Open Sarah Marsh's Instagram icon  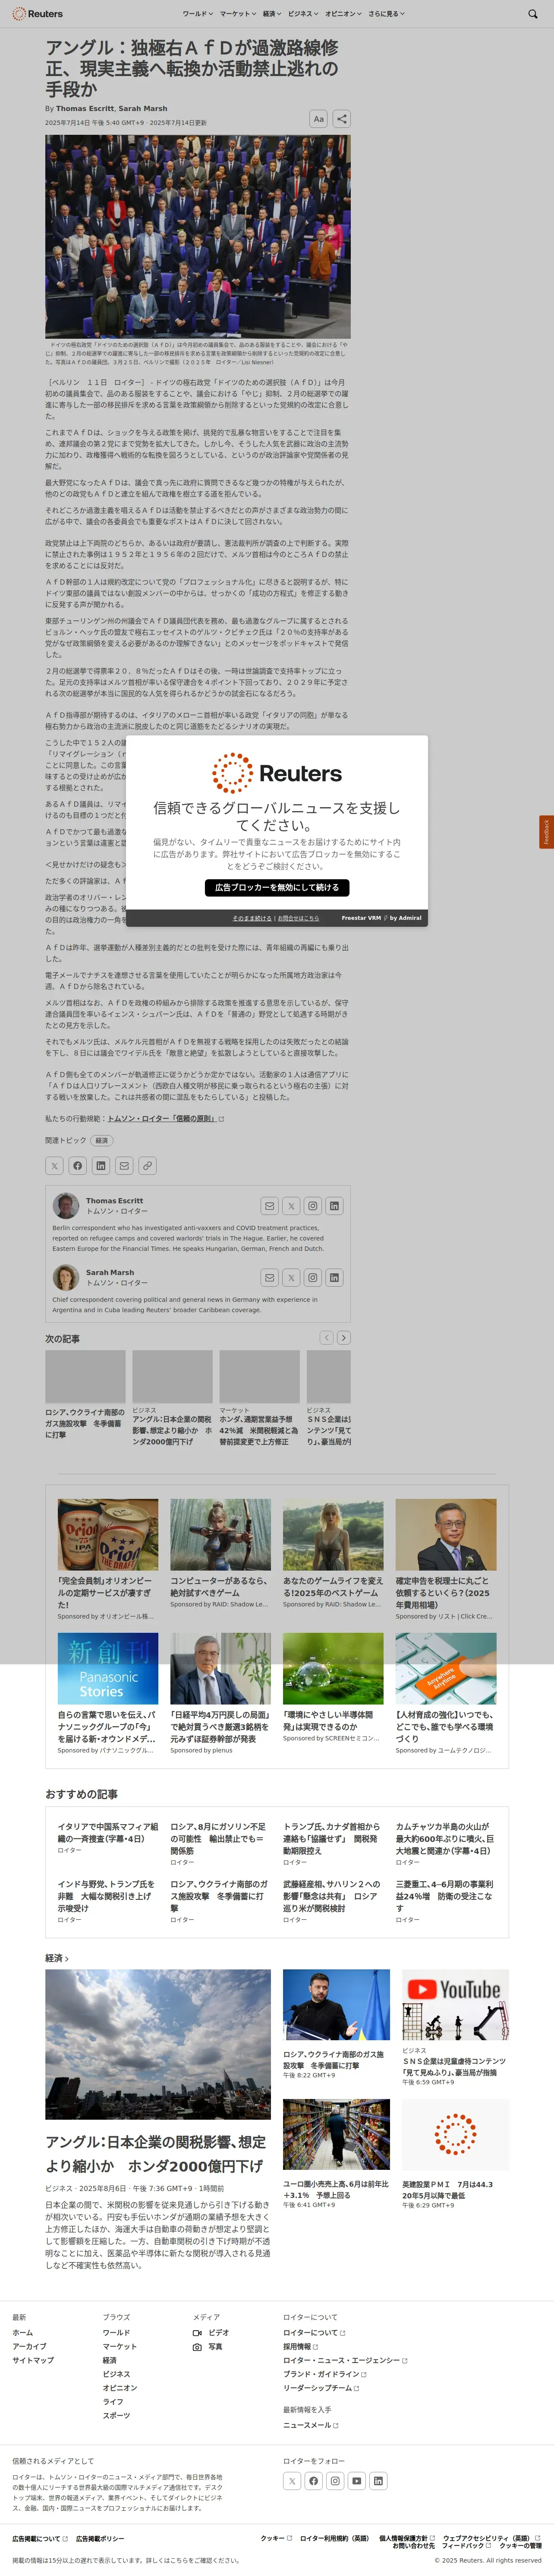click(x=312, y=1277)
